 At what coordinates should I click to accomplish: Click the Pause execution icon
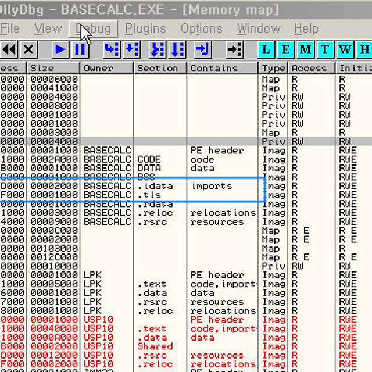click(80, 49)
